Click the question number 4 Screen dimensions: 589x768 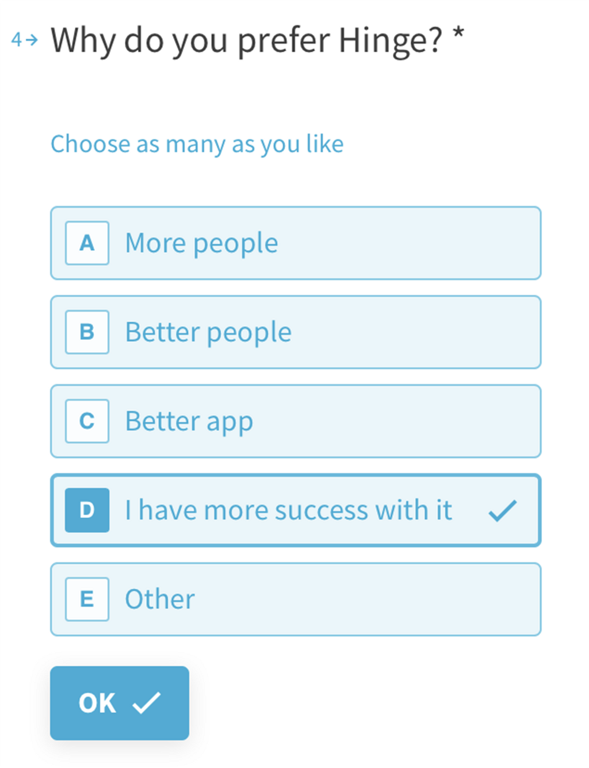tap(16, 40)
